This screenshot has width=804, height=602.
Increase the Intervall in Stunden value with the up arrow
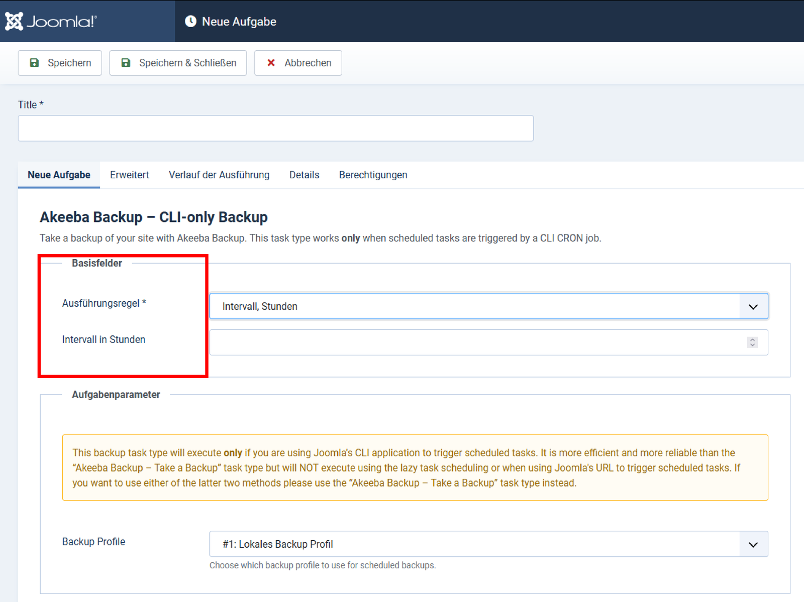[752, 339]
